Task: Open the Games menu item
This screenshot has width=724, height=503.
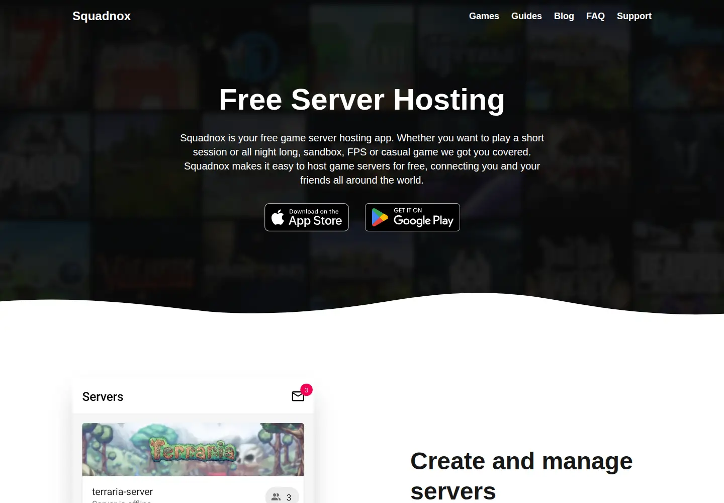Action: 484,16
